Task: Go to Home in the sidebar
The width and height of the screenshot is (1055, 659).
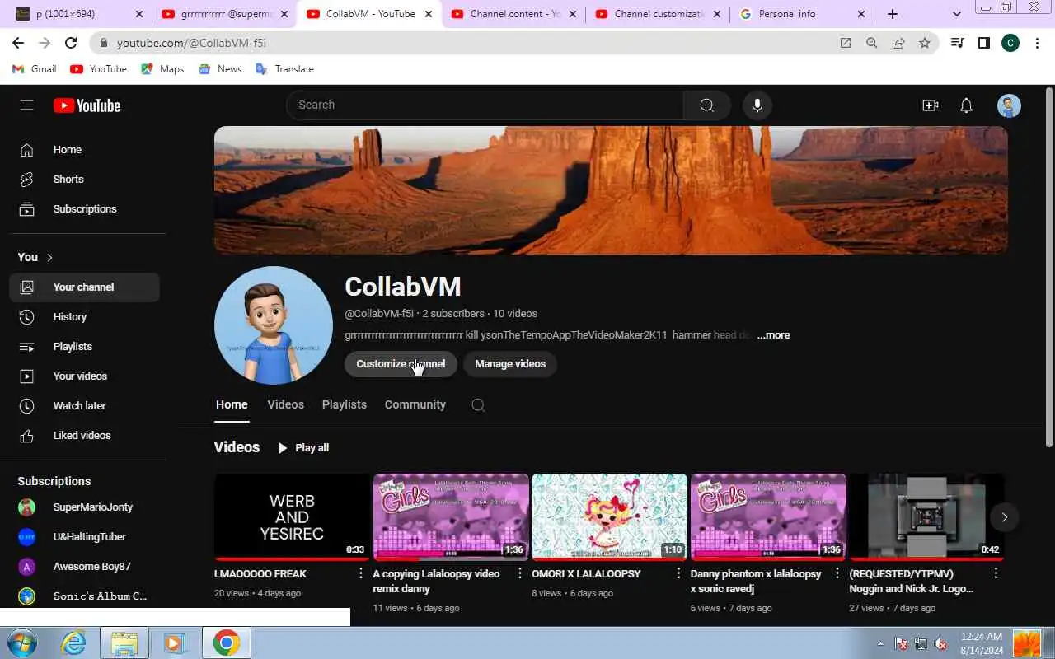Action: [84, 150]
